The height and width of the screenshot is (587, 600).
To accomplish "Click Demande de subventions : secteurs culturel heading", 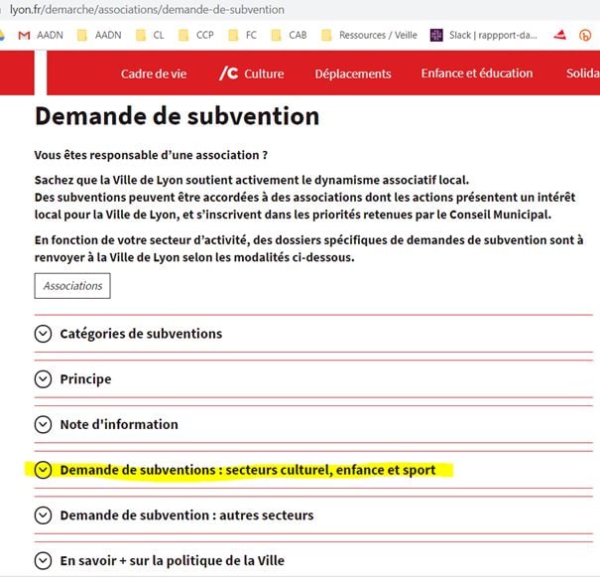I will [248, 470].
